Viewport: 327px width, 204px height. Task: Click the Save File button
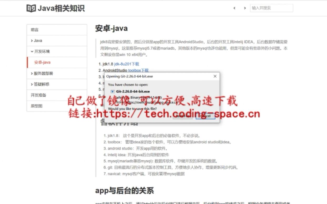click(182, 116)
